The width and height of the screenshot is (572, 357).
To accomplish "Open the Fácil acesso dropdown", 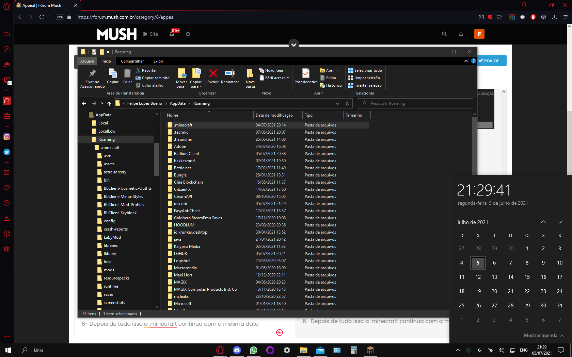I will tap(274, 78).
